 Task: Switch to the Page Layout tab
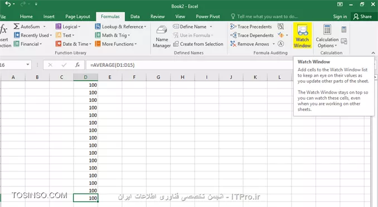click(x=77, y=17)
